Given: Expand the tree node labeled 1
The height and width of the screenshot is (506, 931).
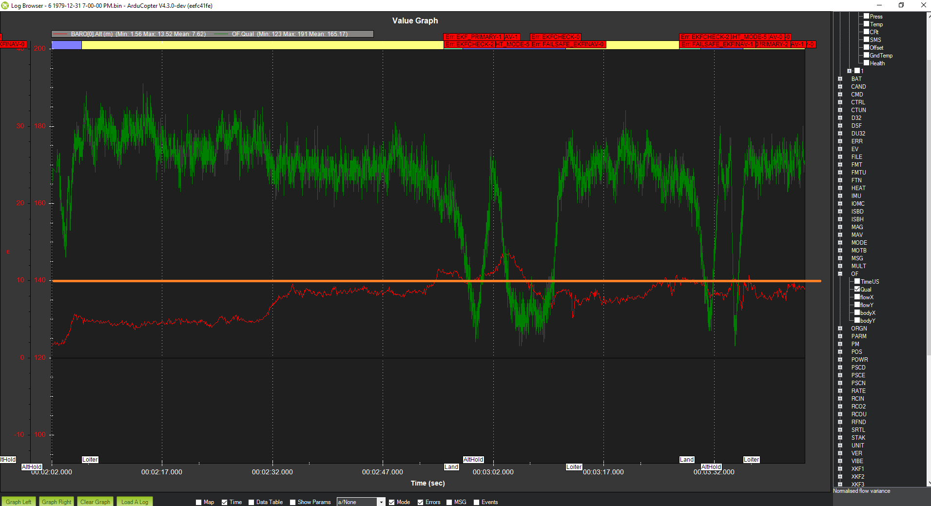Looking at the screenshot, I should 850,71.
